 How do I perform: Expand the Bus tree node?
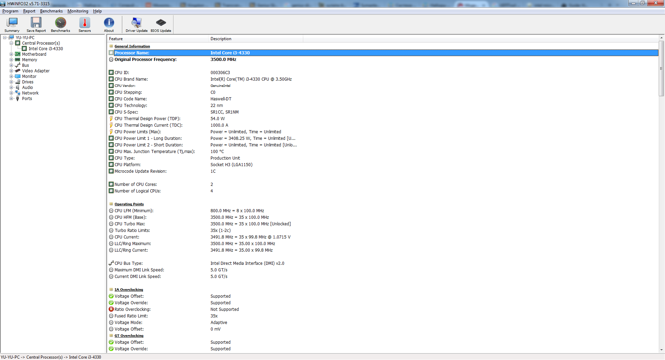click(11, 65)
